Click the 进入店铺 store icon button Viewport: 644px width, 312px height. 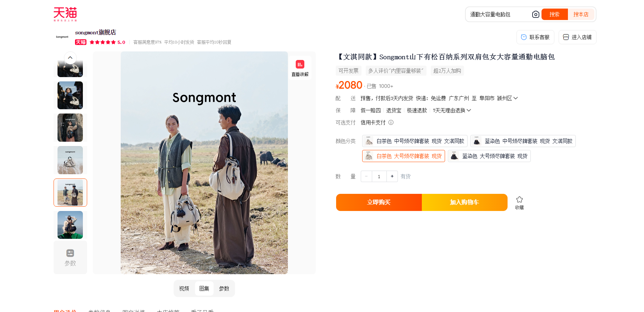(x=577, y=37)
